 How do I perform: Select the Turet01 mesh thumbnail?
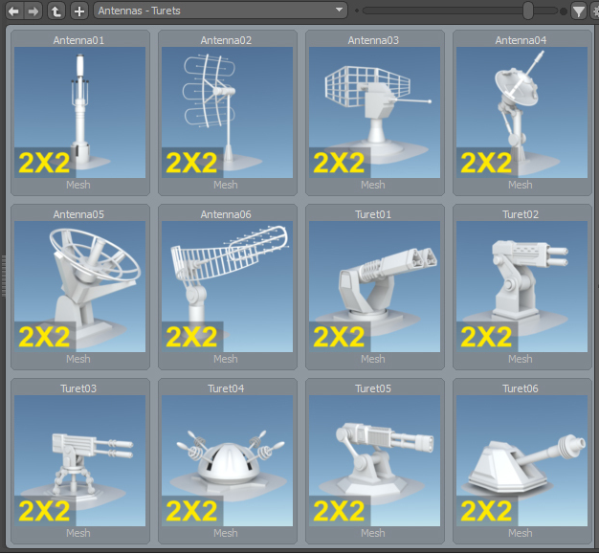374,286
